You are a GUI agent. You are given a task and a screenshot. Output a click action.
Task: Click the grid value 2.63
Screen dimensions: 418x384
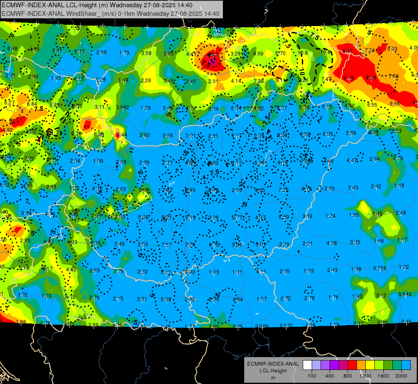95,270
